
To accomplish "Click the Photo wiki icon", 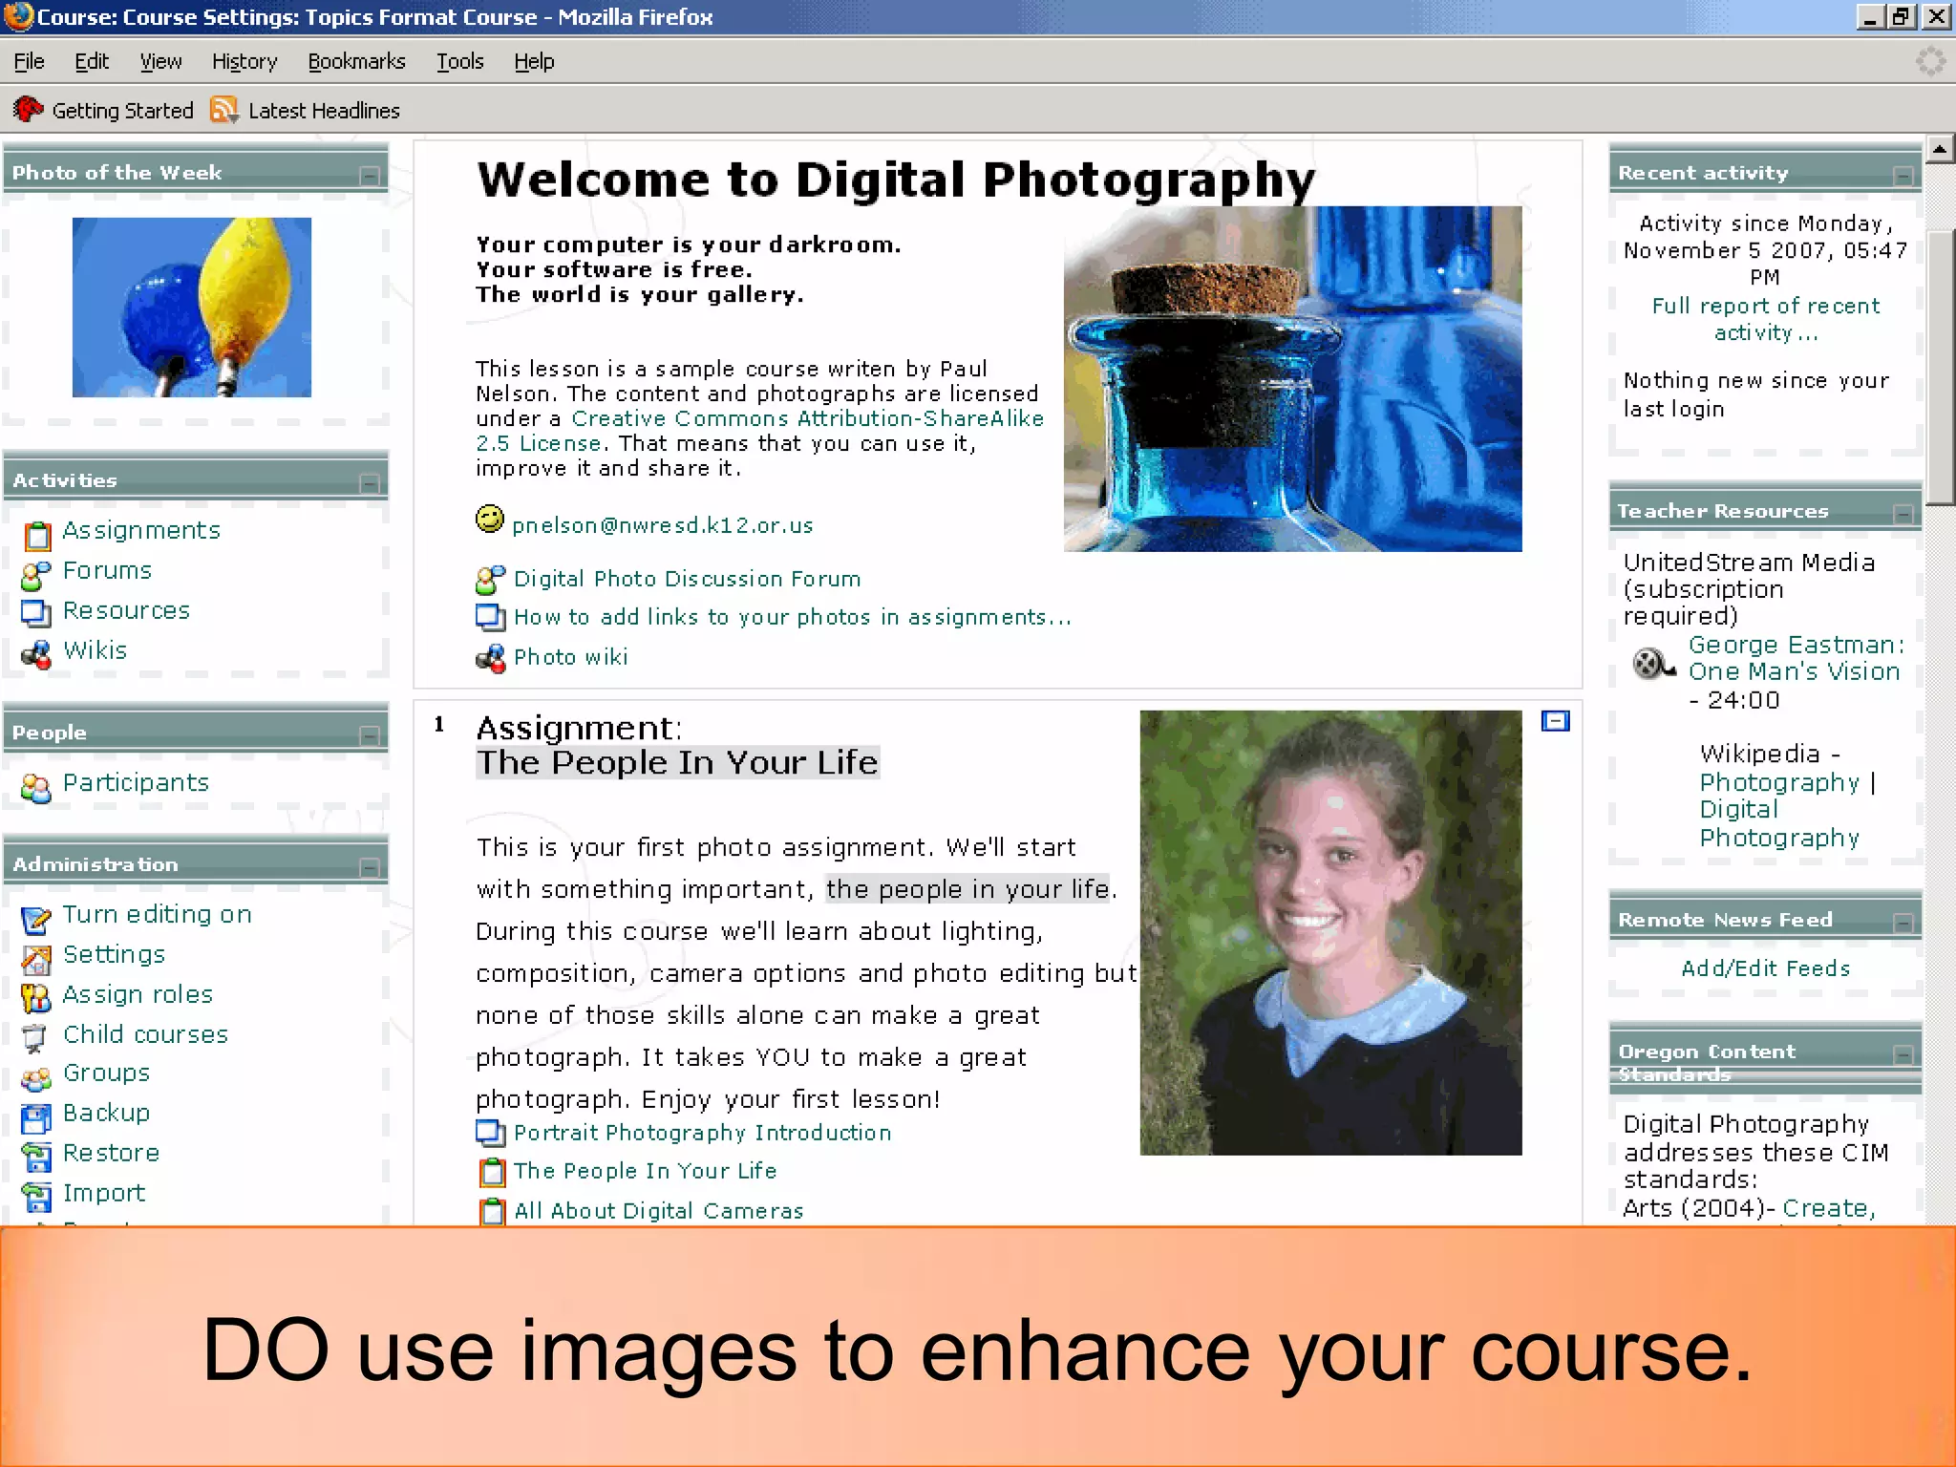I will pyautogui.click(x=490, y=658).
